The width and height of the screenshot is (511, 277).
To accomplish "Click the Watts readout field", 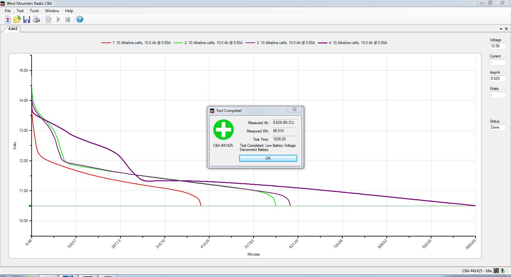I will click(x=498, y=95).
